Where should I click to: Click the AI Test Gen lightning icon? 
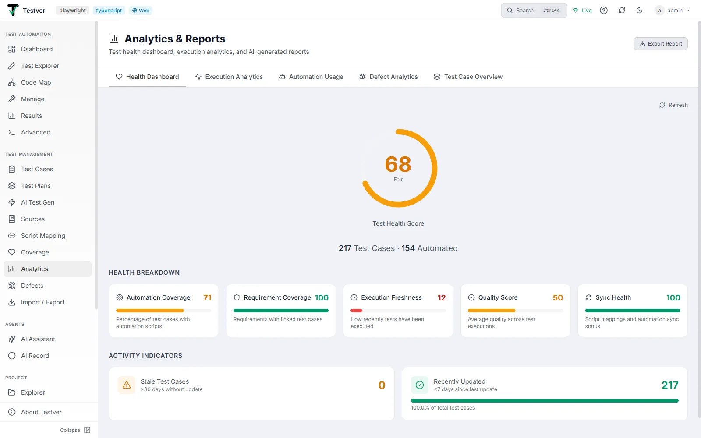click(12, 202)
